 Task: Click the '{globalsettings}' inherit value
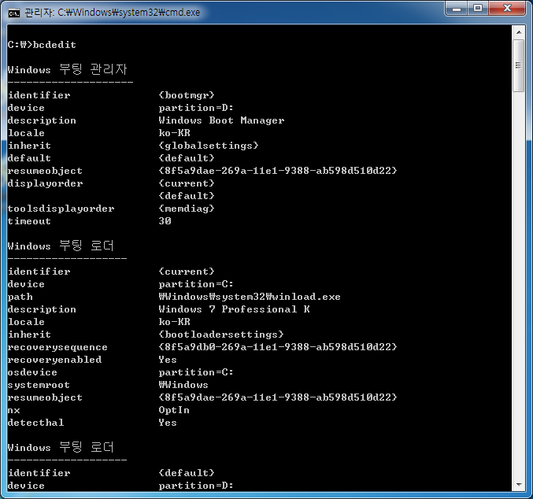pyautogui.click(x=209, y=146)
